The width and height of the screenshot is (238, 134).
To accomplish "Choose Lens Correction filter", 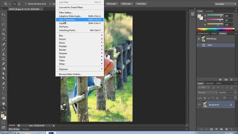I will pos(80,20).
